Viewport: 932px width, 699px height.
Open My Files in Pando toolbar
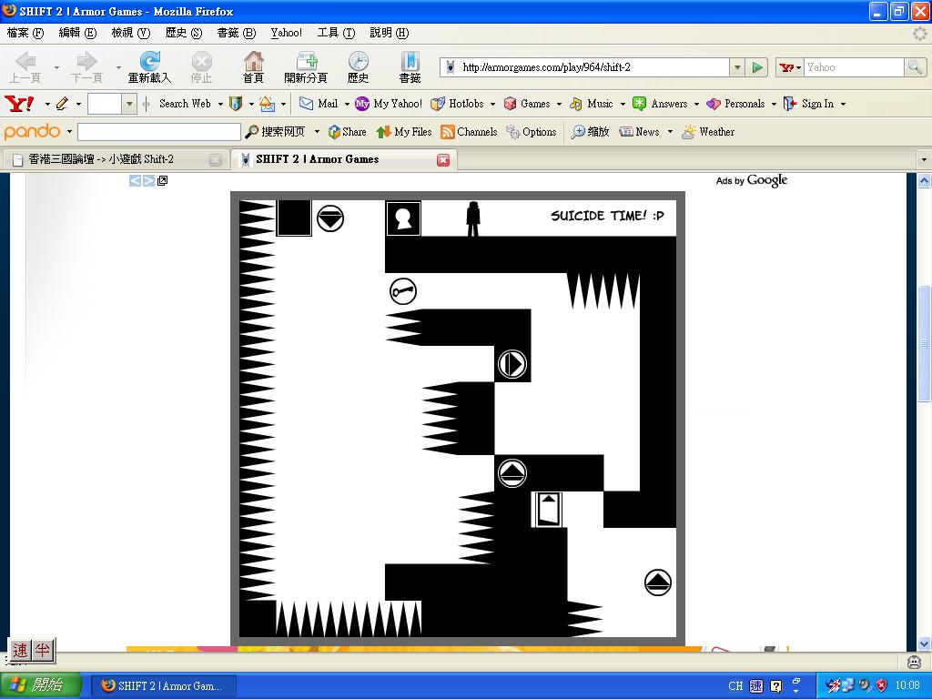click(404, 131)
